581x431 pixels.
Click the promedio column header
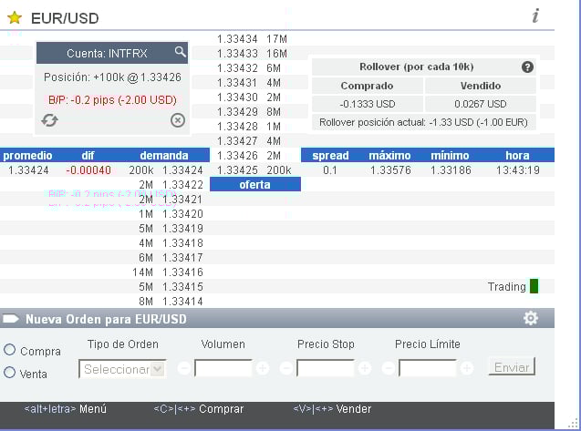click(27, 156)
